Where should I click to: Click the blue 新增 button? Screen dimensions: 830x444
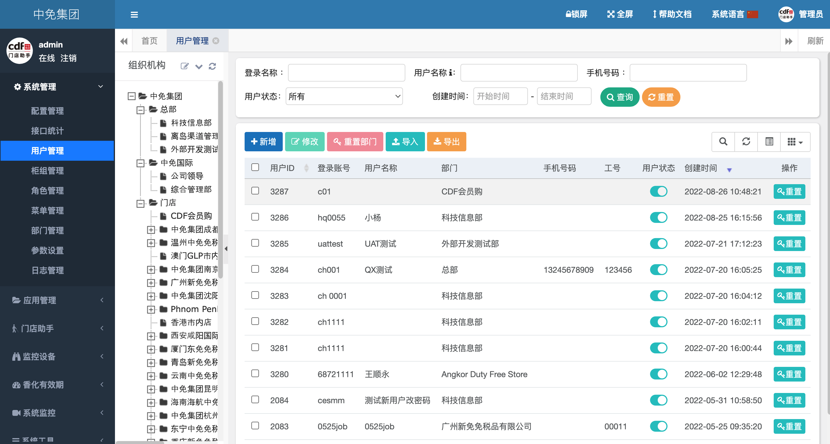coord(263,141)
